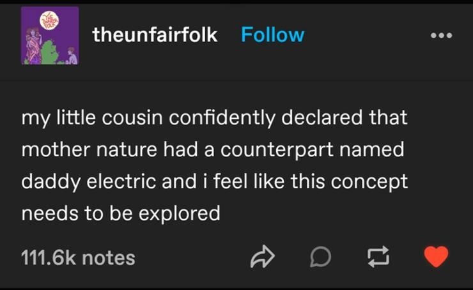This screenshot has width=473, height=290.
Task: Click the line starting "my little cousin"
Action: (214, 119)
